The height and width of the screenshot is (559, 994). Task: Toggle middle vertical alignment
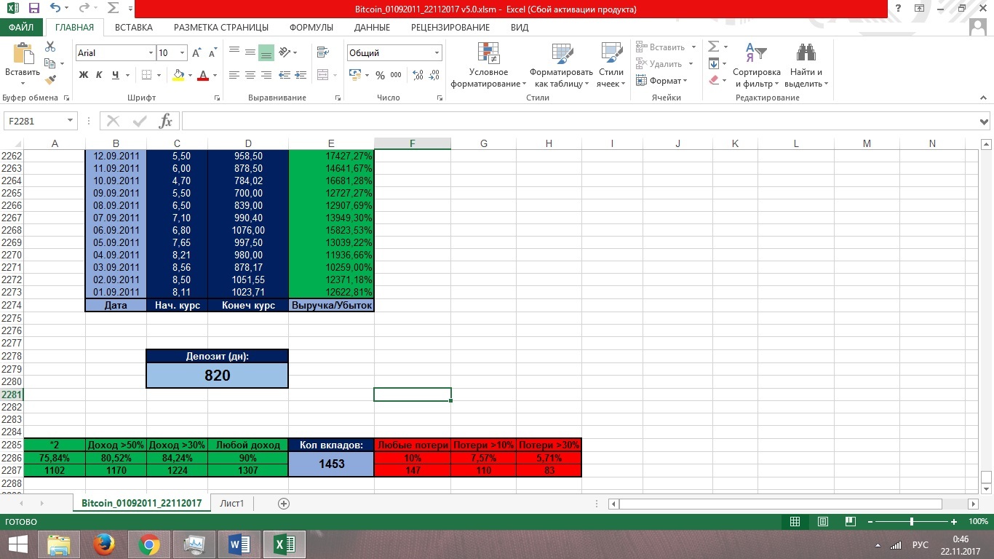(x=250, y=52)
